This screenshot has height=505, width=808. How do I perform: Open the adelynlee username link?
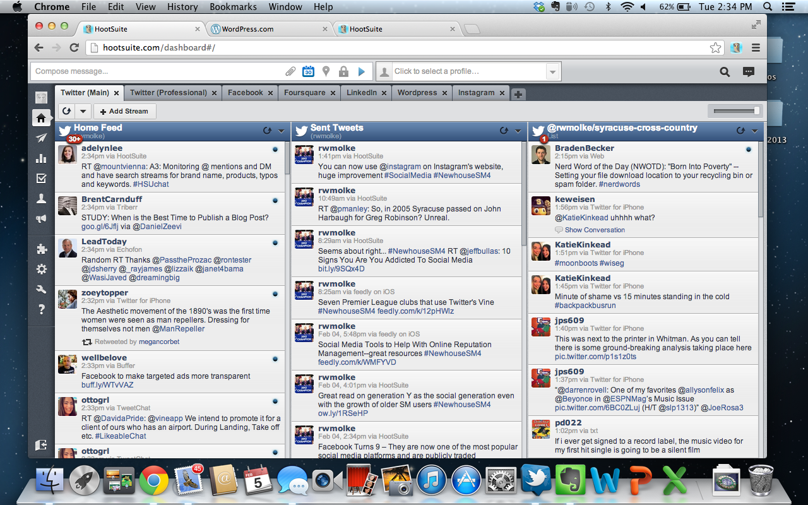coord(102,148)
